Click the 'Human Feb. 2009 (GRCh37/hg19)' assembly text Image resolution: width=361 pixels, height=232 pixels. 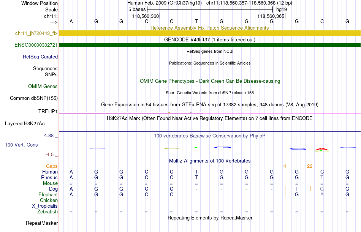click(x=165, y=3)
